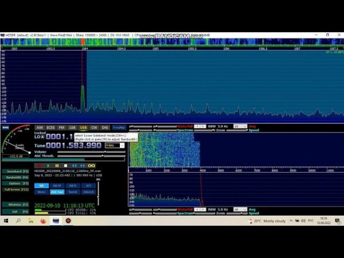Screen dimensions: 344x258
Task: Open the Soundcard [F5] settings
Action: pyautogui.click(x=15, y=171)
